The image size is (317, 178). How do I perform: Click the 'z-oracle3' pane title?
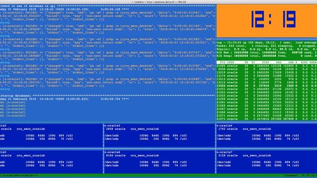[112, 126]
